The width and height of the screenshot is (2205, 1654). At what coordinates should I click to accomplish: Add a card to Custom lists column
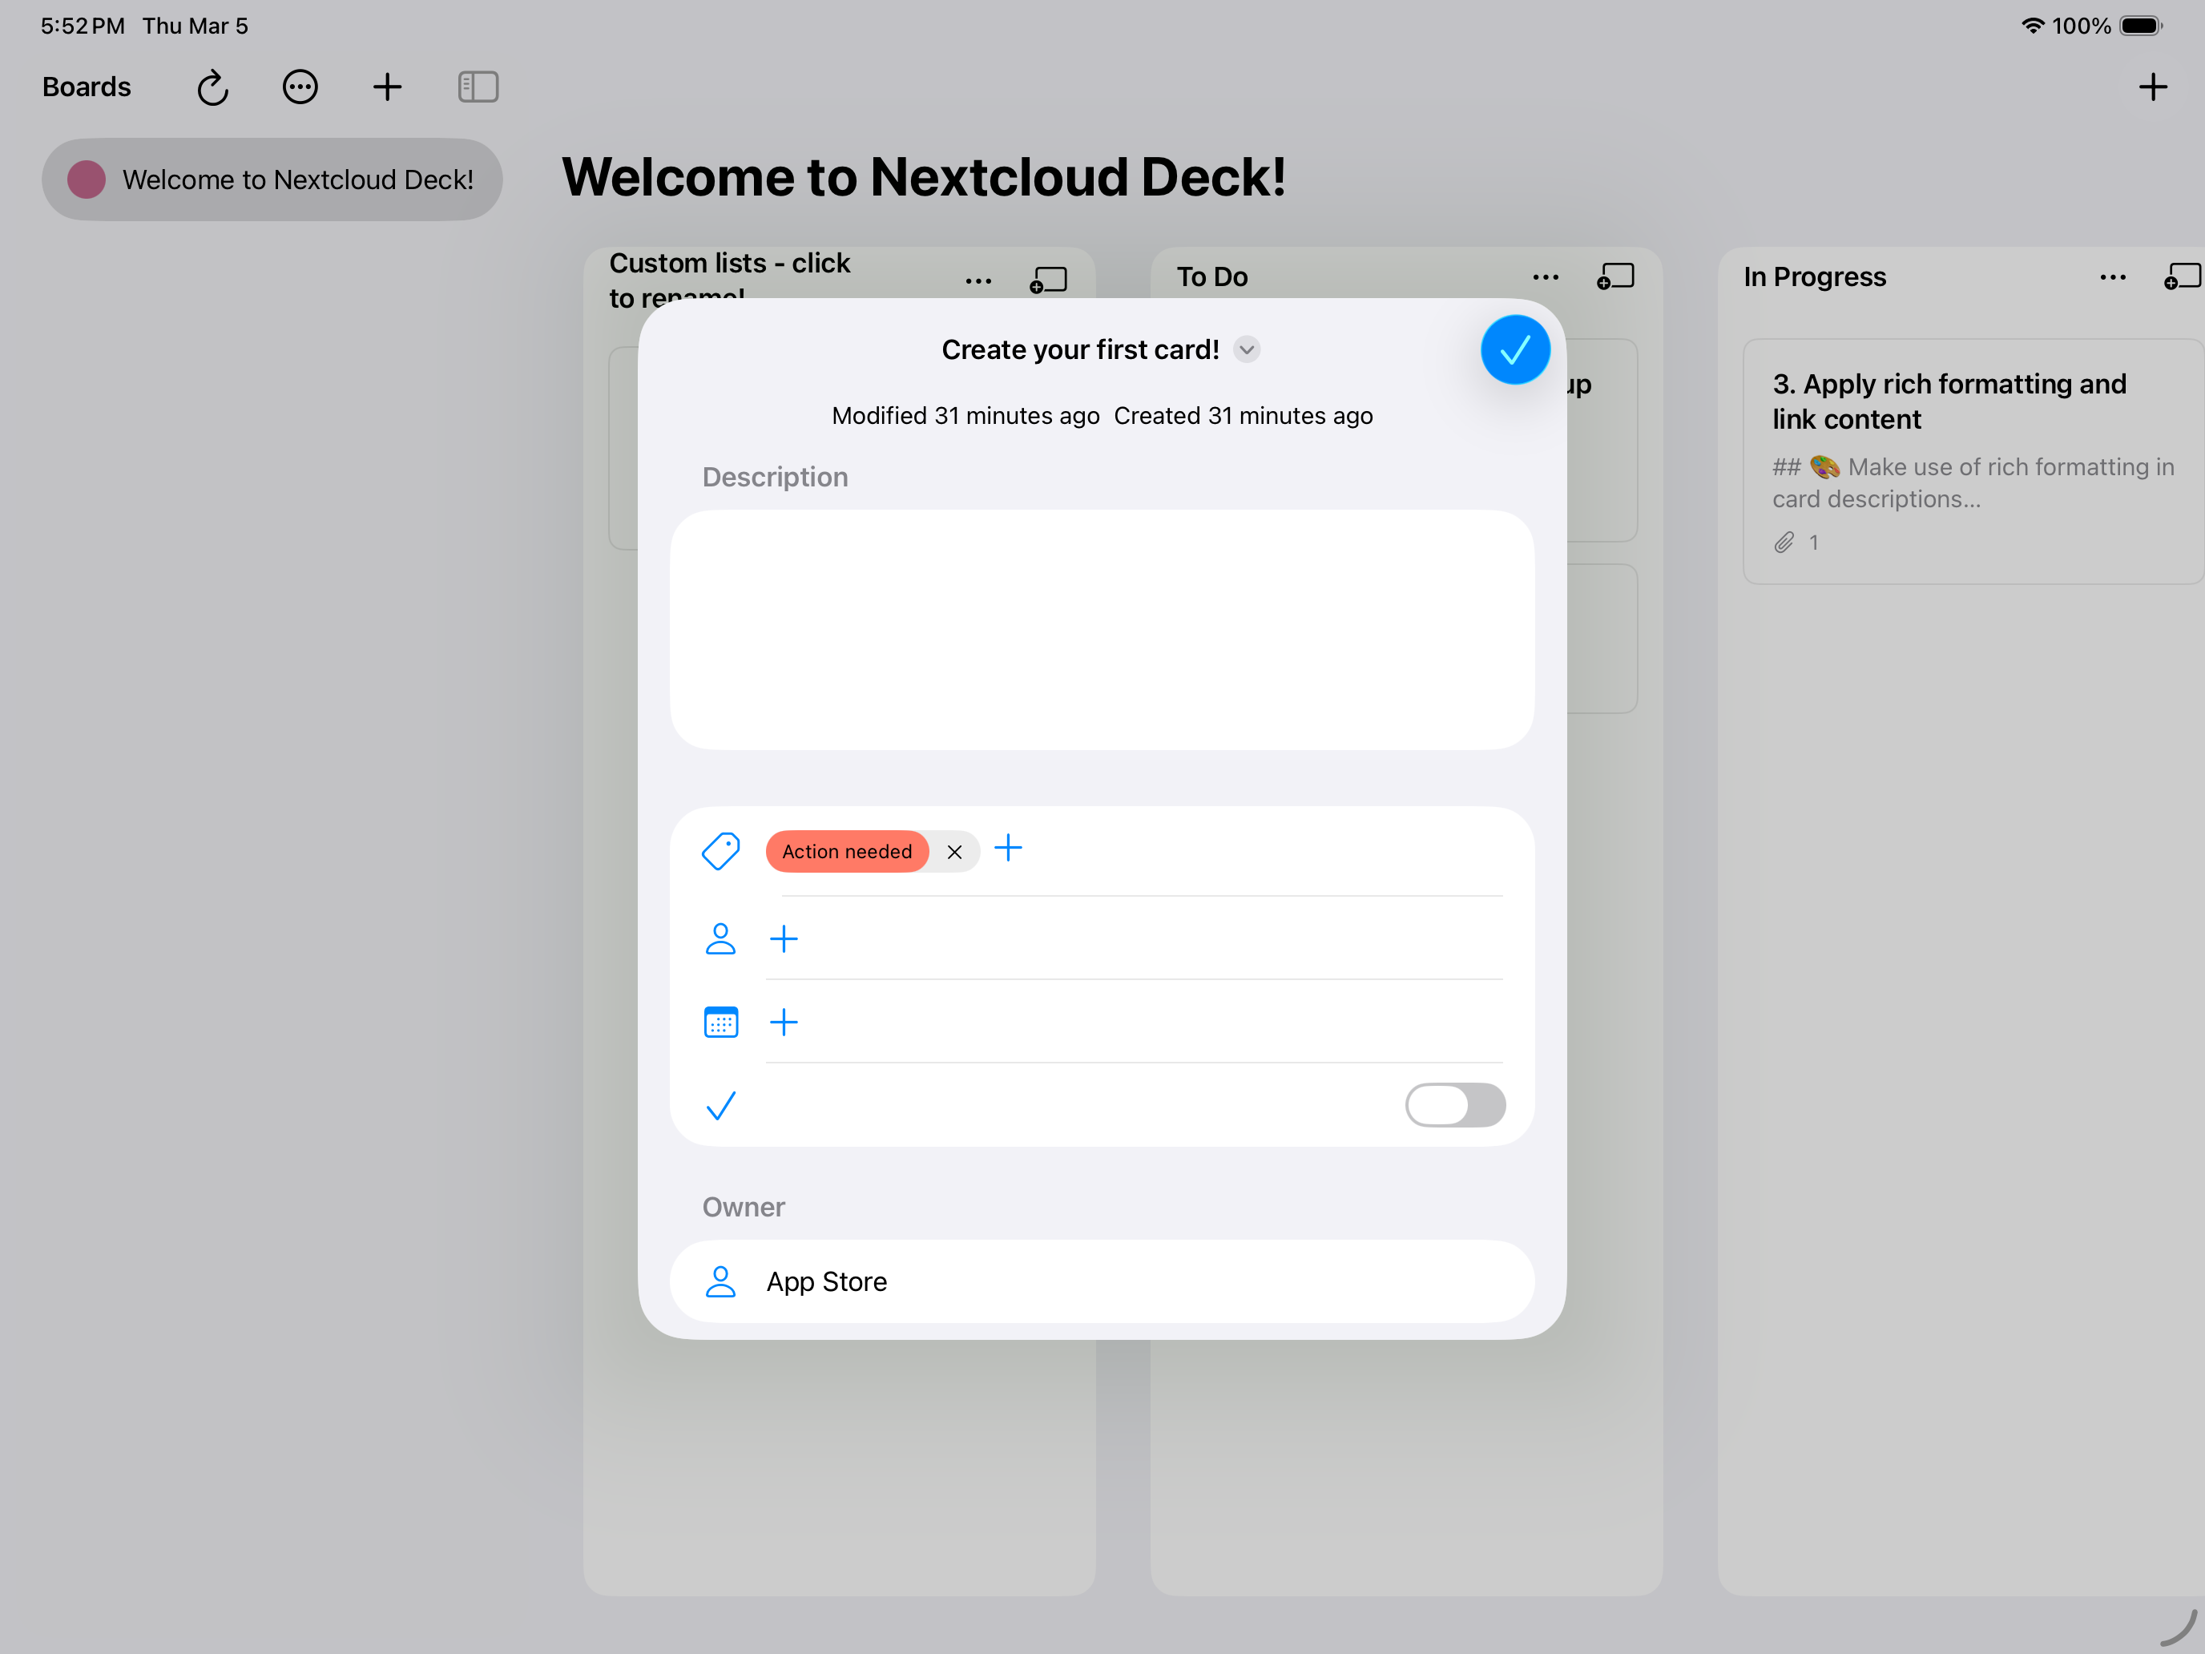pos(1048,280)
